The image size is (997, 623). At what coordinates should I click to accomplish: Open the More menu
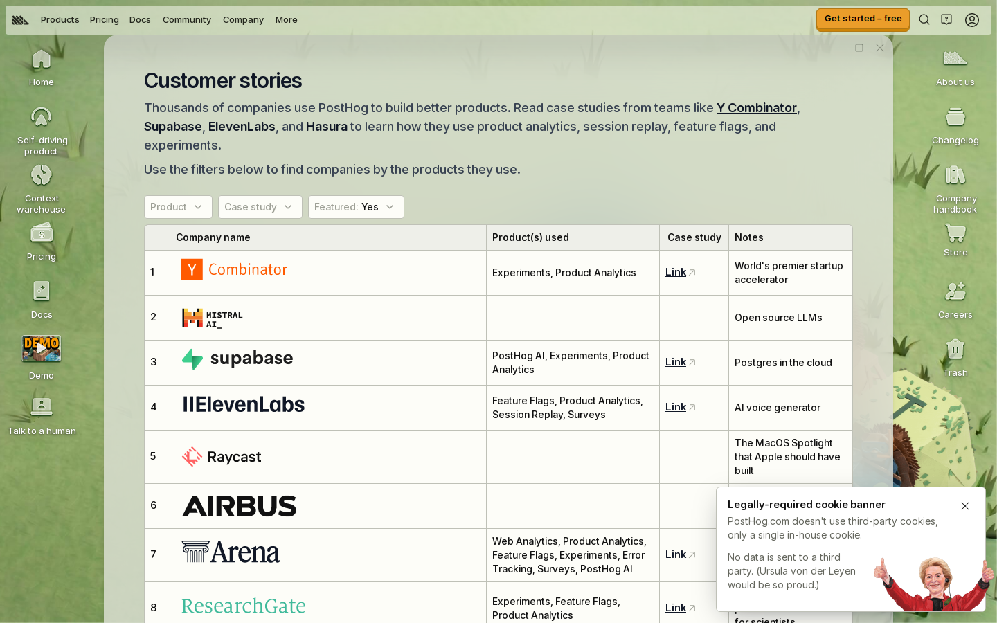coord(286,20)
